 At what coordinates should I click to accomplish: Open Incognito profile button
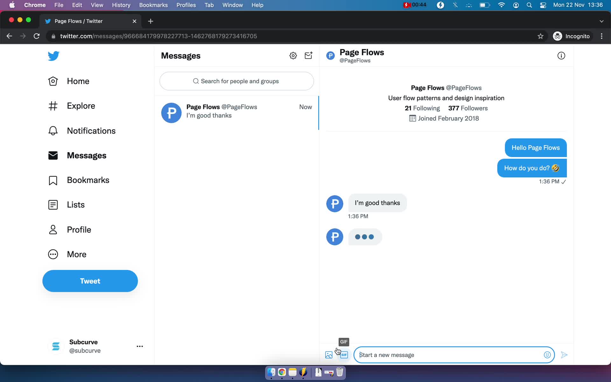[572, 36]
